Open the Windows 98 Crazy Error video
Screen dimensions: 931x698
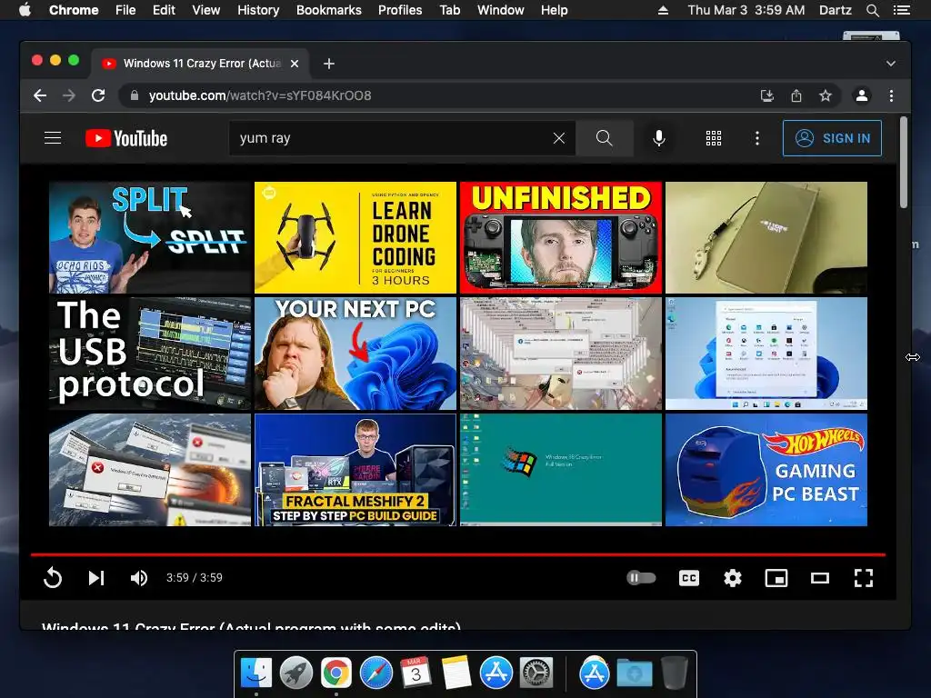[560, 470]
